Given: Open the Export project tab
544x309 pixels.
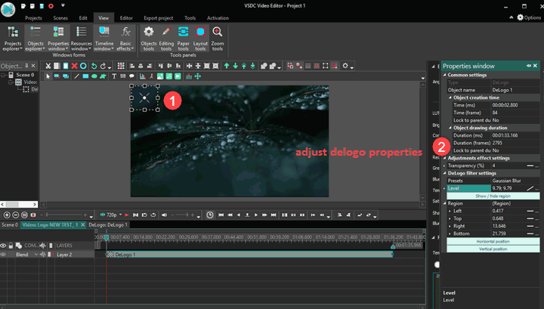Looking at the screenshot, I should 158,17.
